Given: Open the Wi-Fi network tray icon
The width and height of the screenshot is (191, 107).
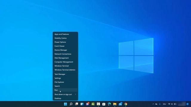Looking at the screenshot, I should click(x=169, y=104).
